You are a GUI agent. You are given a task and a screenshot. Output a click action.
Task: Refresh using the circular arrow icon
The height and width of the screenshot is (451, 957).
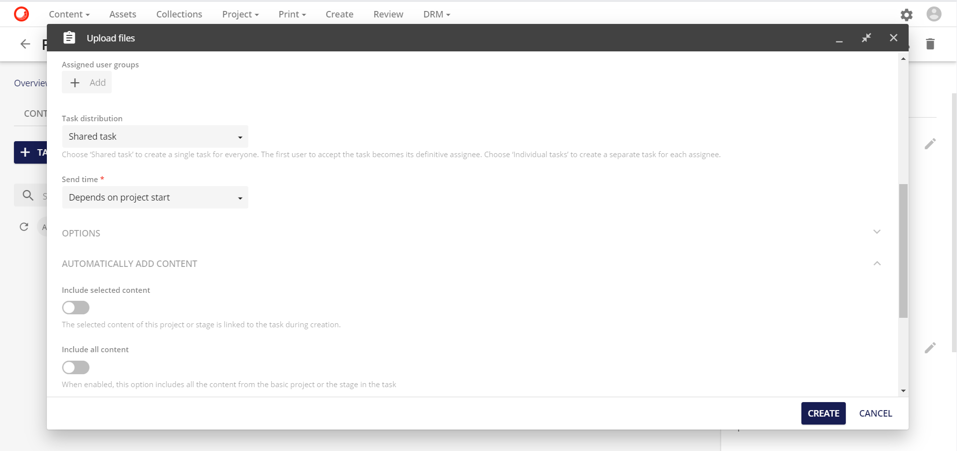(x=24, y=227)
